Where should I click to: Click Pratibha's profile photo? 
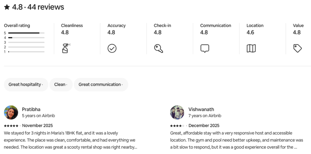pyautogui.click(x=11, y=112)
